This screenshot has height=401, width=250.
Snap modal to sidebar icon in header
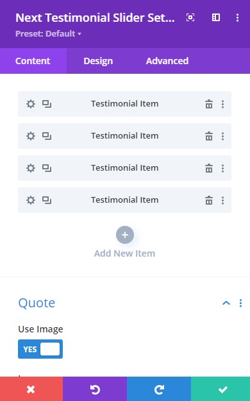point(216,18)
